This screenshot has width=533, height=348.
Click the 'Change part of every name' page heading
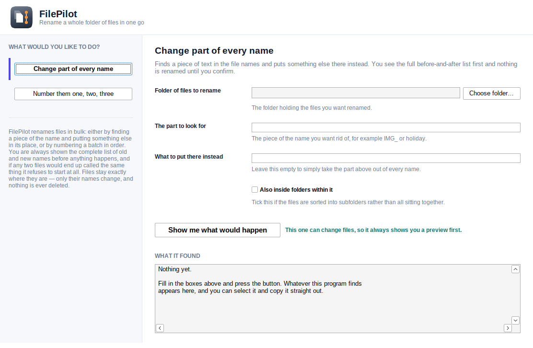(x=214, y=51)
